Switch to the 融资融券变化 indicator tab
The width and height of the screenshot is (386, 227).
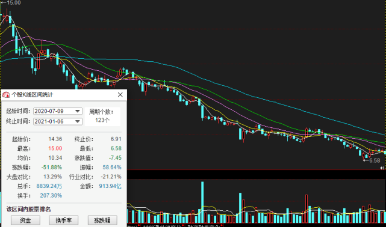[x=204, y=226]
